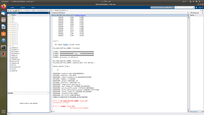204x115 pixels.
Task: Switch to the PLOTS tab
Action: [23, 8]
